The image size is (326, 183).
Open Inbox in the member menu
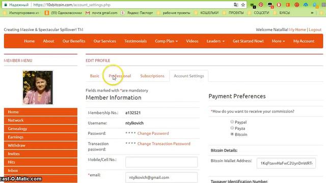click(41, 170)
